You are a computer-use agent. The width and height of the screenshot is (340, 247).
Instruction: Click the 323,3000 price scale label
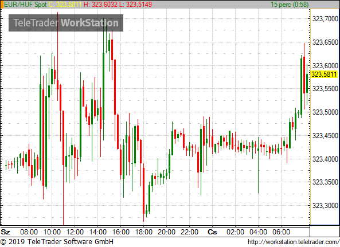(325, 205)
